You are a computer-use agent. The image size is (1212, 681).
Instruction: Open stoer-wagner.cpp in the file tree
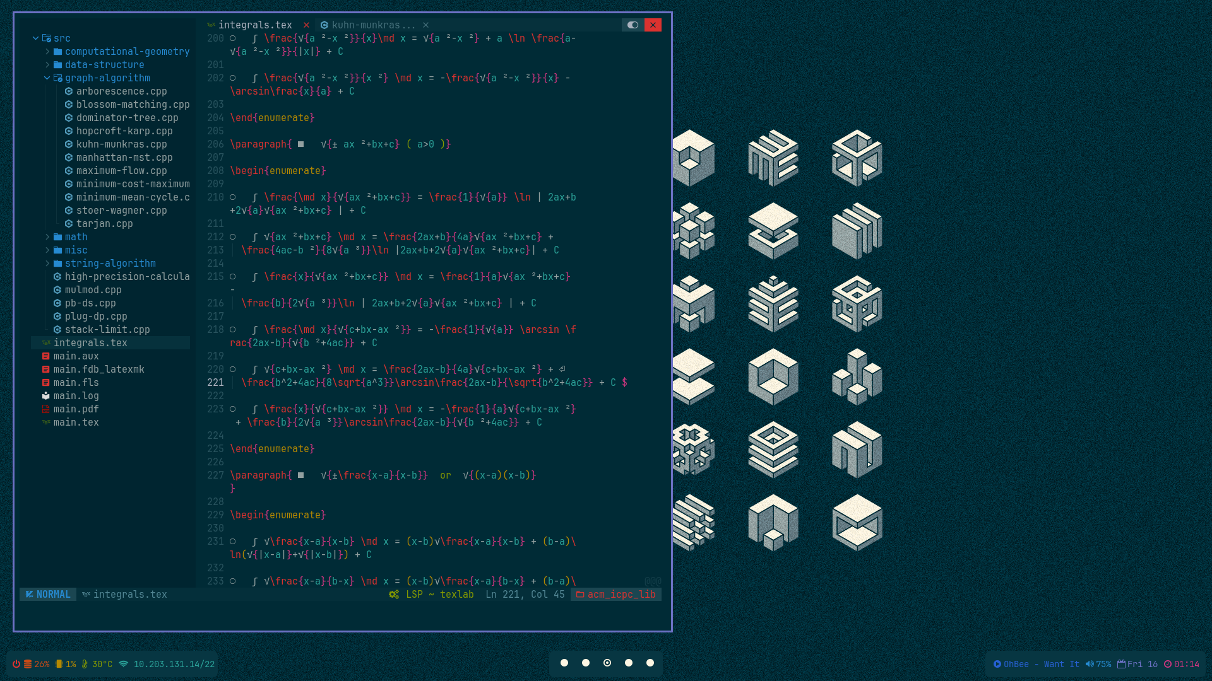point(122,211)
